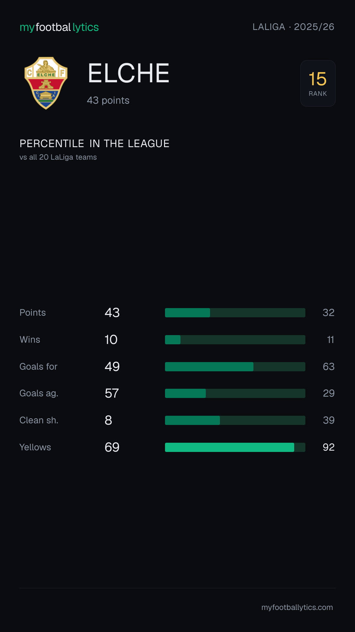Select the Yellows percentile bar
This screenshot has height=632, width=355.
pos(235,447)
